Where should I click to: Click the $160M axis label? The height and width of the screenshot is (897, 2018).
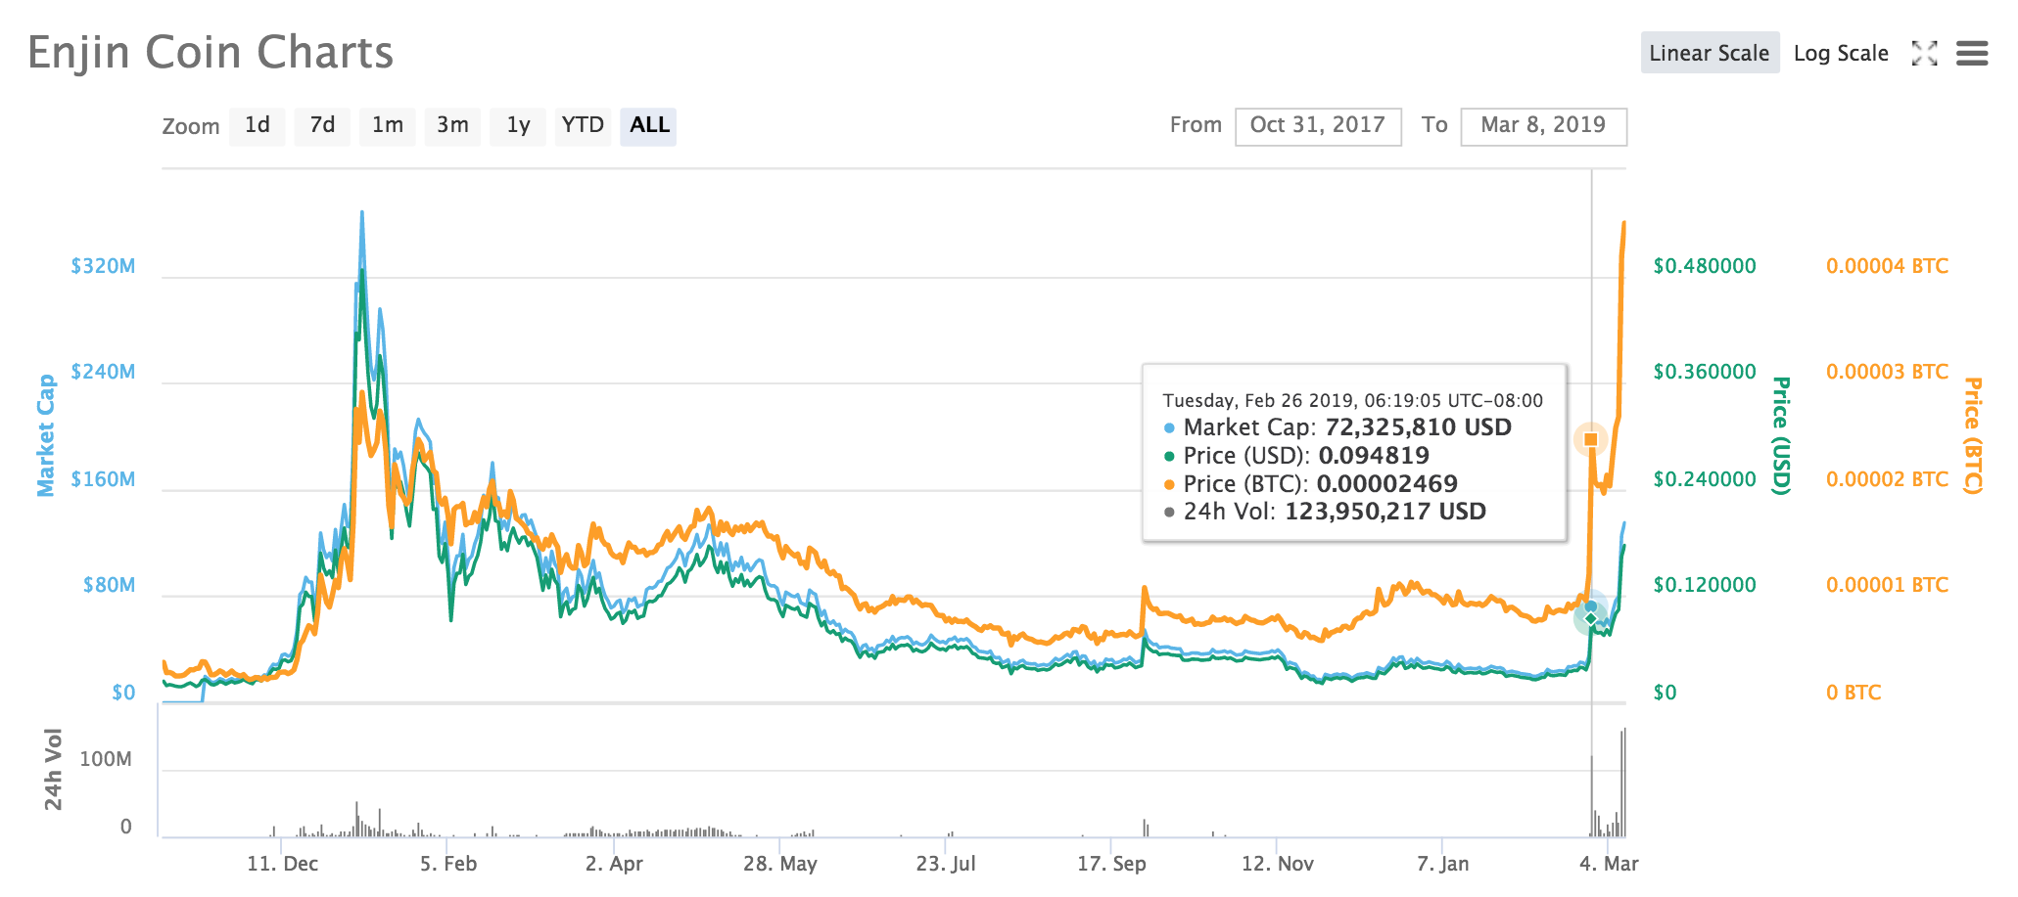click(x=103, y=479)
